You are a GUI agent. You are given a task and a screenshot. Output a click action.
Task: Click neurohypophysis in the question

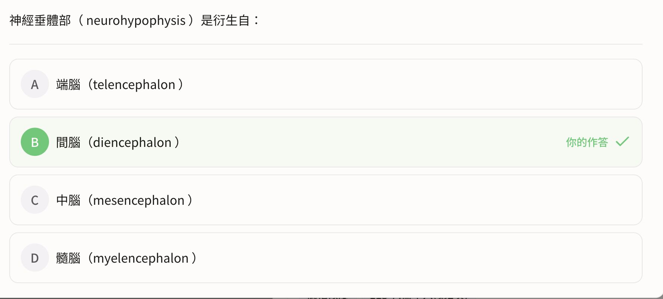(x=136, y=20)
